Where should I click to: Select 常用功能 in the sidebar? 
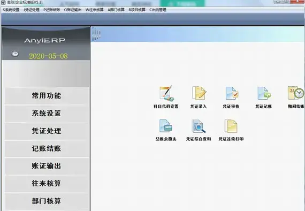point(47,95)
